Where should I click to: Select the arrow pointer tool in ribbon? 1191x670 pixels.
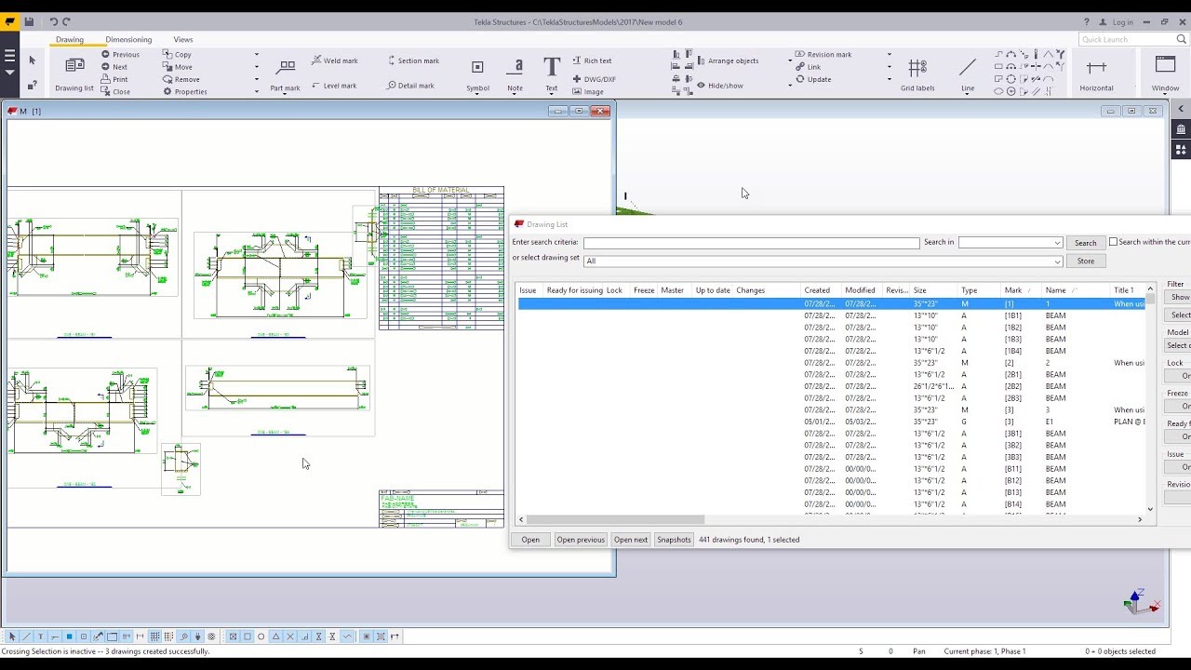pos(33,60)
